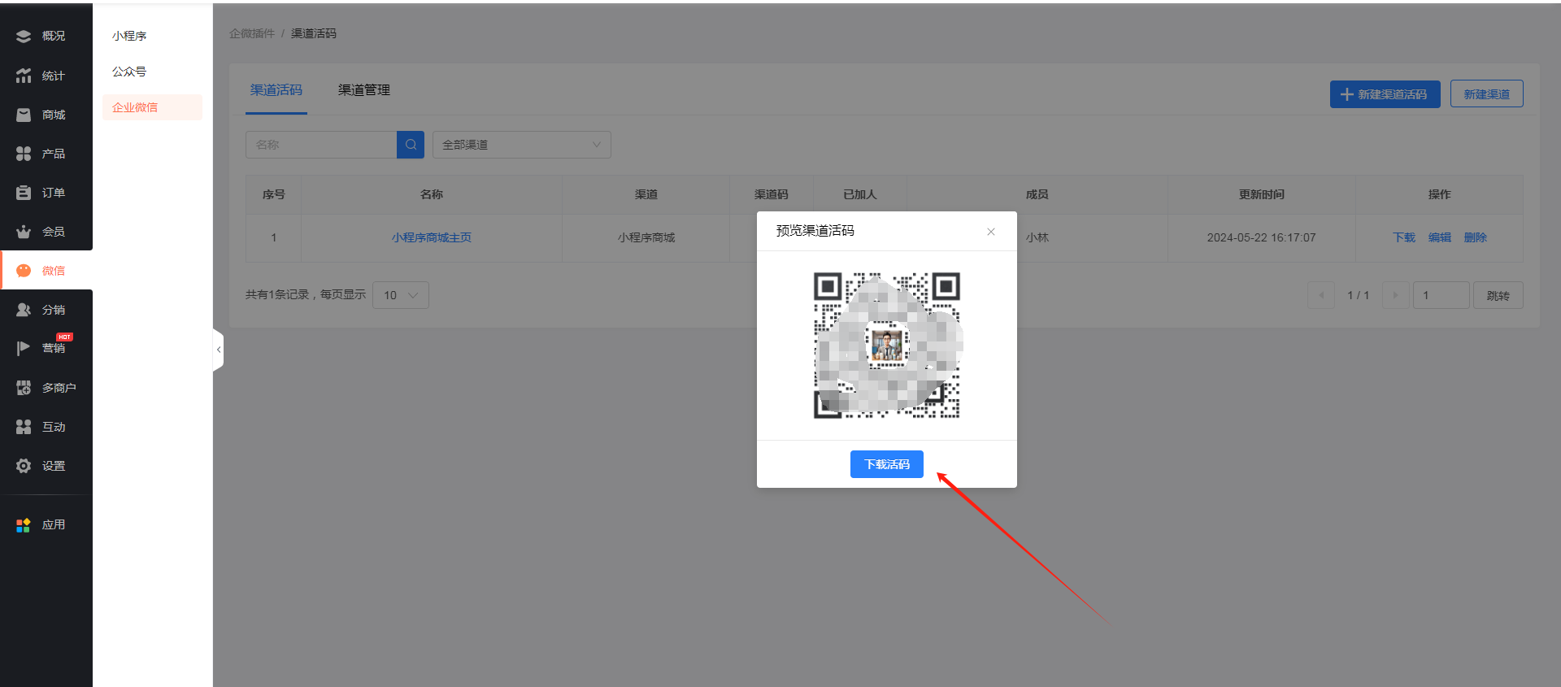Select 公众号 in the submenu

pos(129,72)
